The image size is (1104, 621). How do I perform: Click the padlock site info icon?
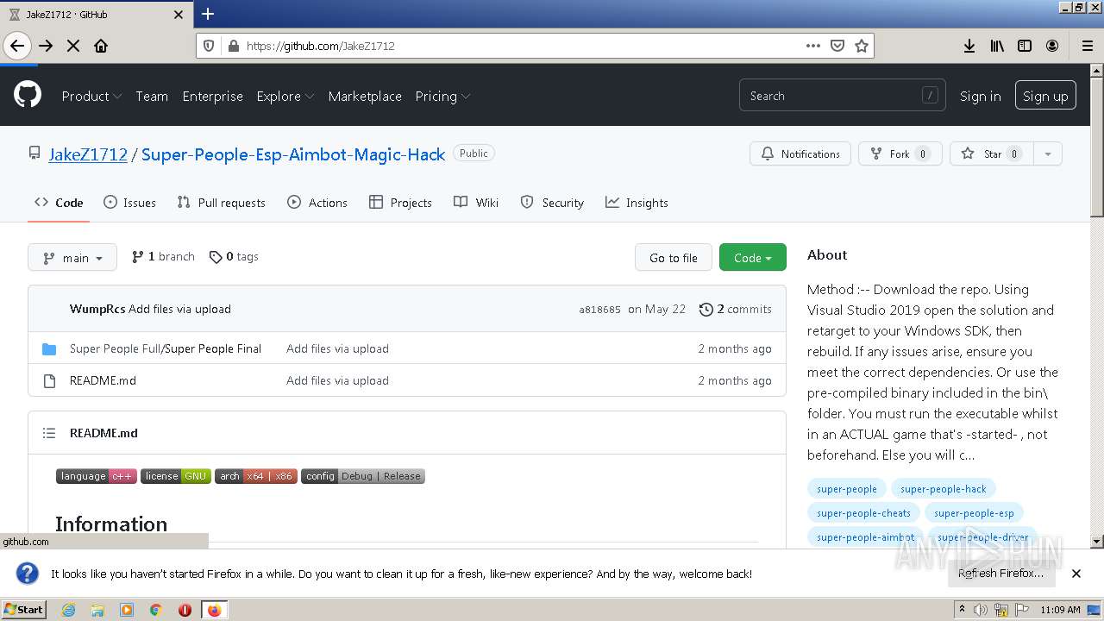232,46
